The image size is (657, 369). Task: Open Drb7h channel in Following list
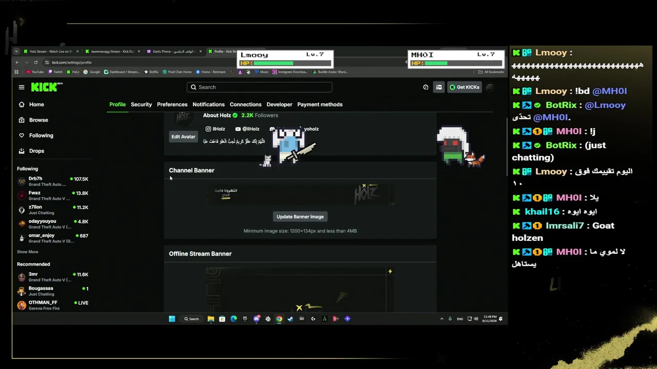point(53,181)
